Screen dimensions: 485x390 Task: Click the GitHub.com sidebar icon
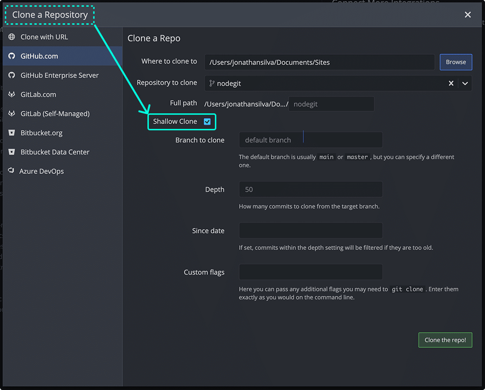[x=12, y=56]
